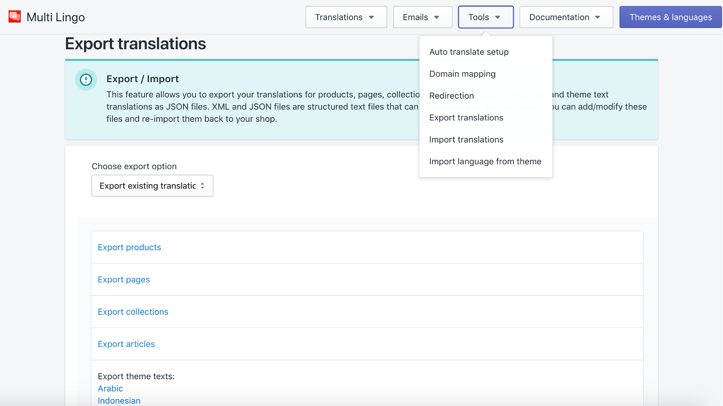Open the Choose export option selector
This screenshot has height=406, width=723.
[152, 185]
